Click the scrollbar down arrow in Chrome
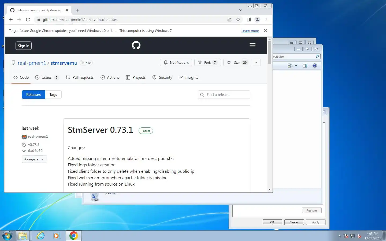 [270, 189]
